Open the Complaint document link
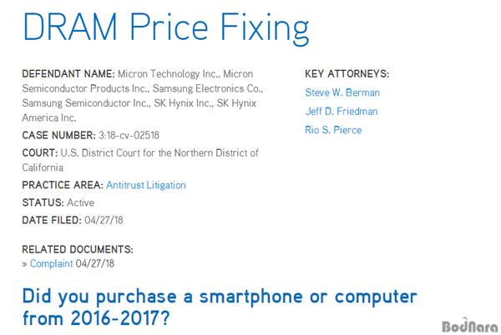Viewport: 501px width, 335px height. tap(52, 264)
